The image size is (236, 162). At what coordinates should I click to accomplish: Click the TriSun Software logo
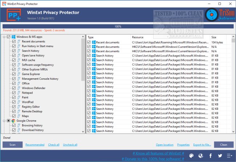220,14
